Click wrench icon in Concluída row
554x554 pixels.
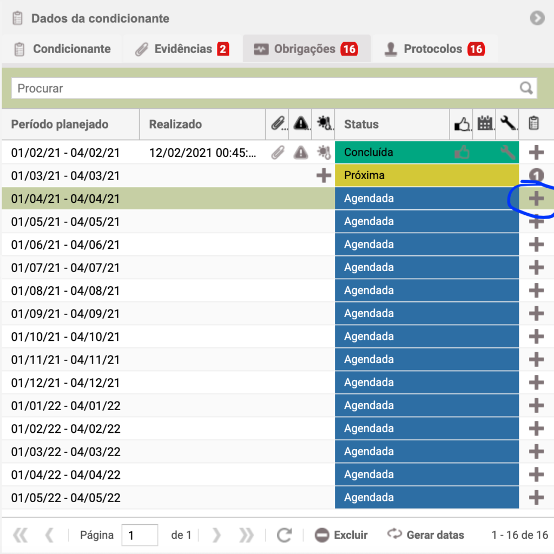507,152
